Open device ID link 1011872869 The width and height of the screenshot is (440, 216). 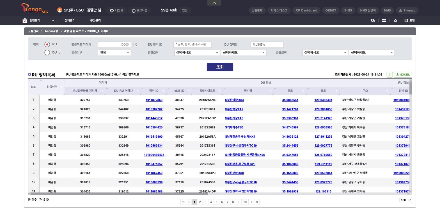click(154, 100)
